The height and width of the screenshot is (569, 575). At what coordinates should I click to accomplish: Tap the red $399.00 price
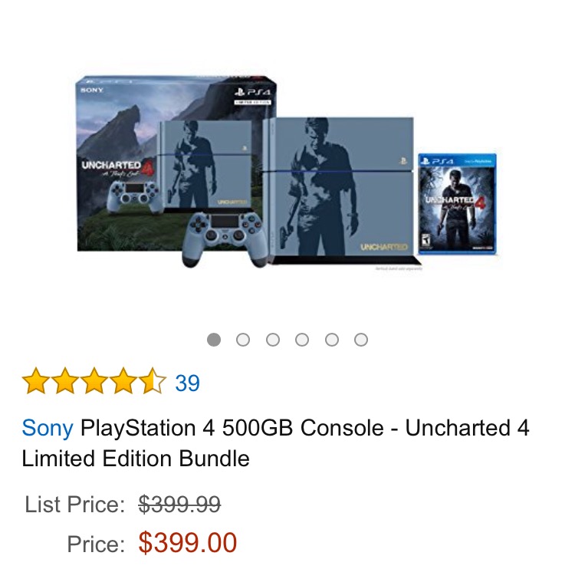click(188, 543)
